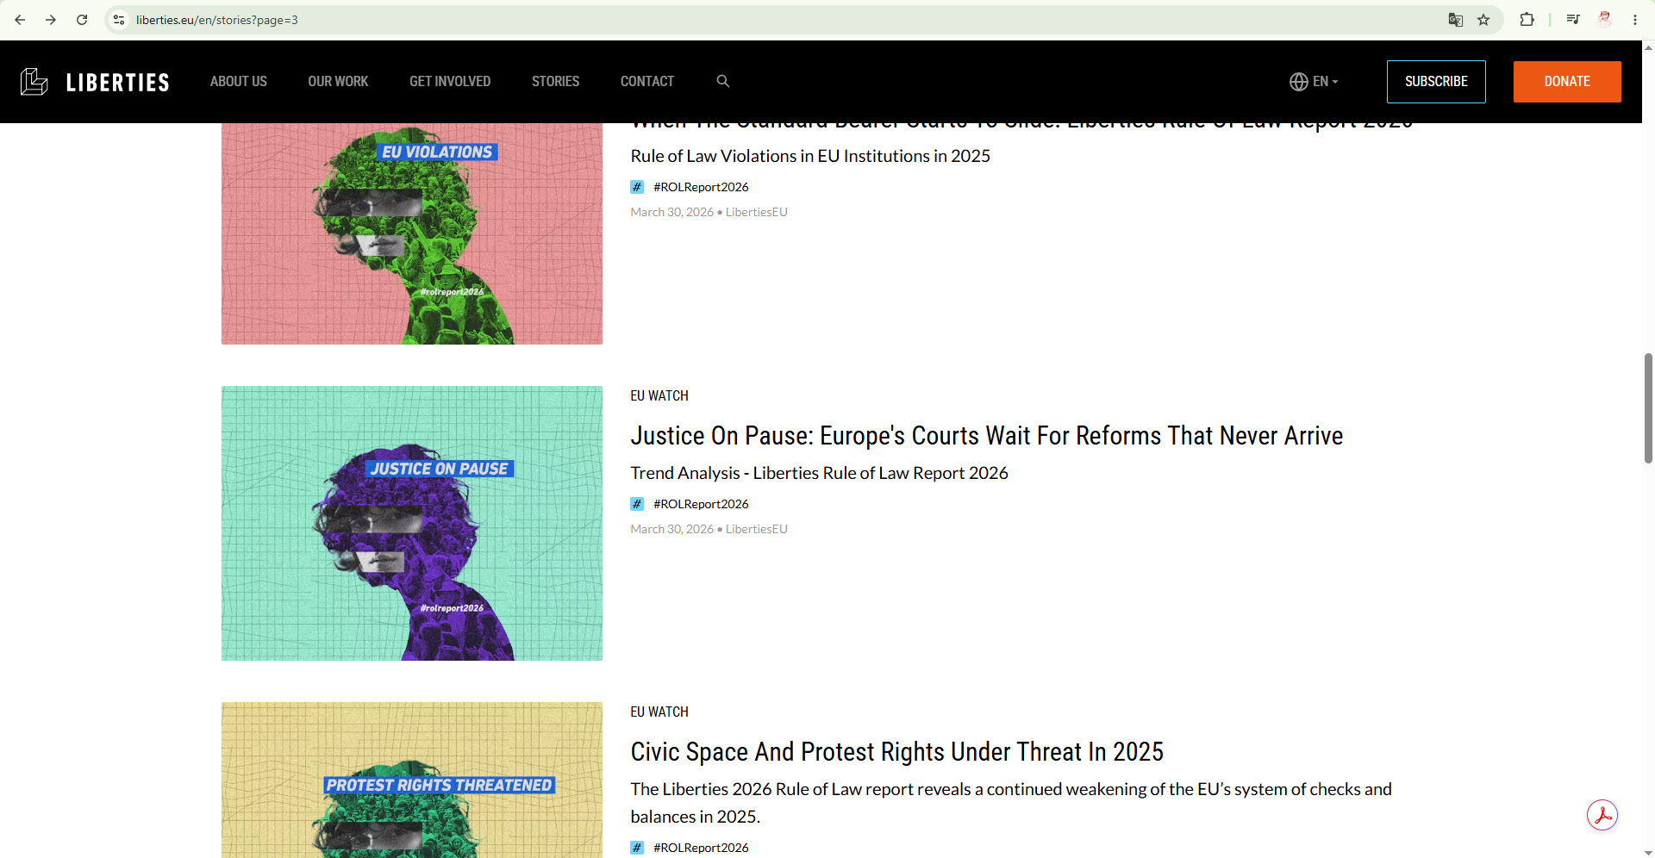Go forward in browser history
1655x858 pixels.
pos(51,20)
